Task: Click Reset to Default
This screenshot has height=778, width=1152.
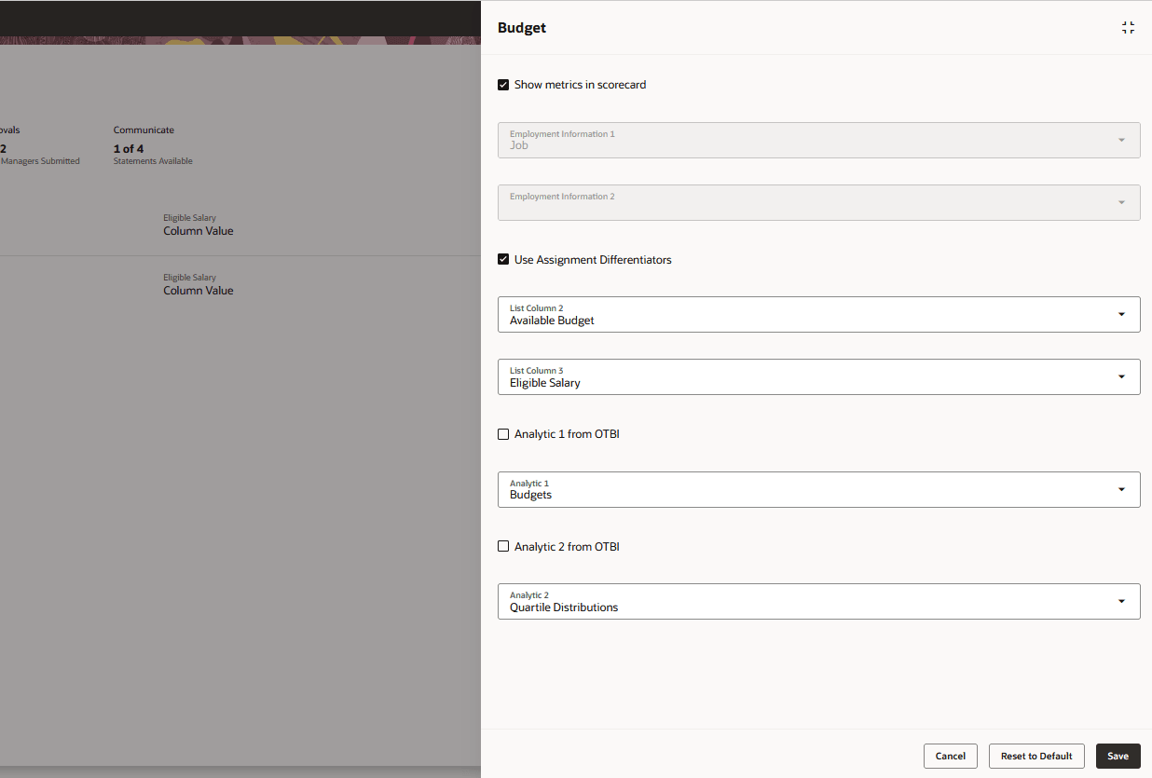Action: pyautogui.click(x=1035, y=756)
